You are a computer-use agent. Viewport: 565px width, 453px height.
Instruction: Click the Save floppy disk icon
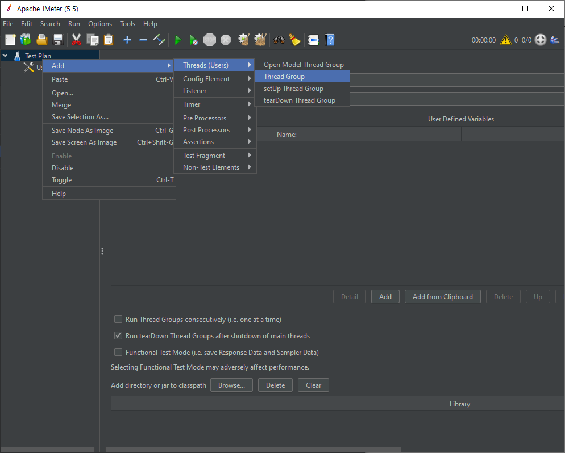point(57,40)
